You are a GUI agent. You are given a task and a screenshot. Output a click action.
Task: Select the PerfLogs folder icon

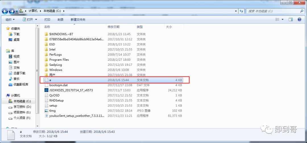46,54
